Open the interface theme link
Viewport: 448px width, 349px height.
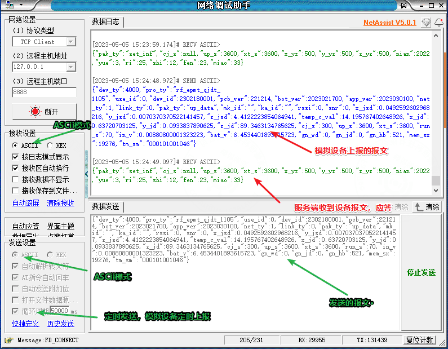coord(60,226)
